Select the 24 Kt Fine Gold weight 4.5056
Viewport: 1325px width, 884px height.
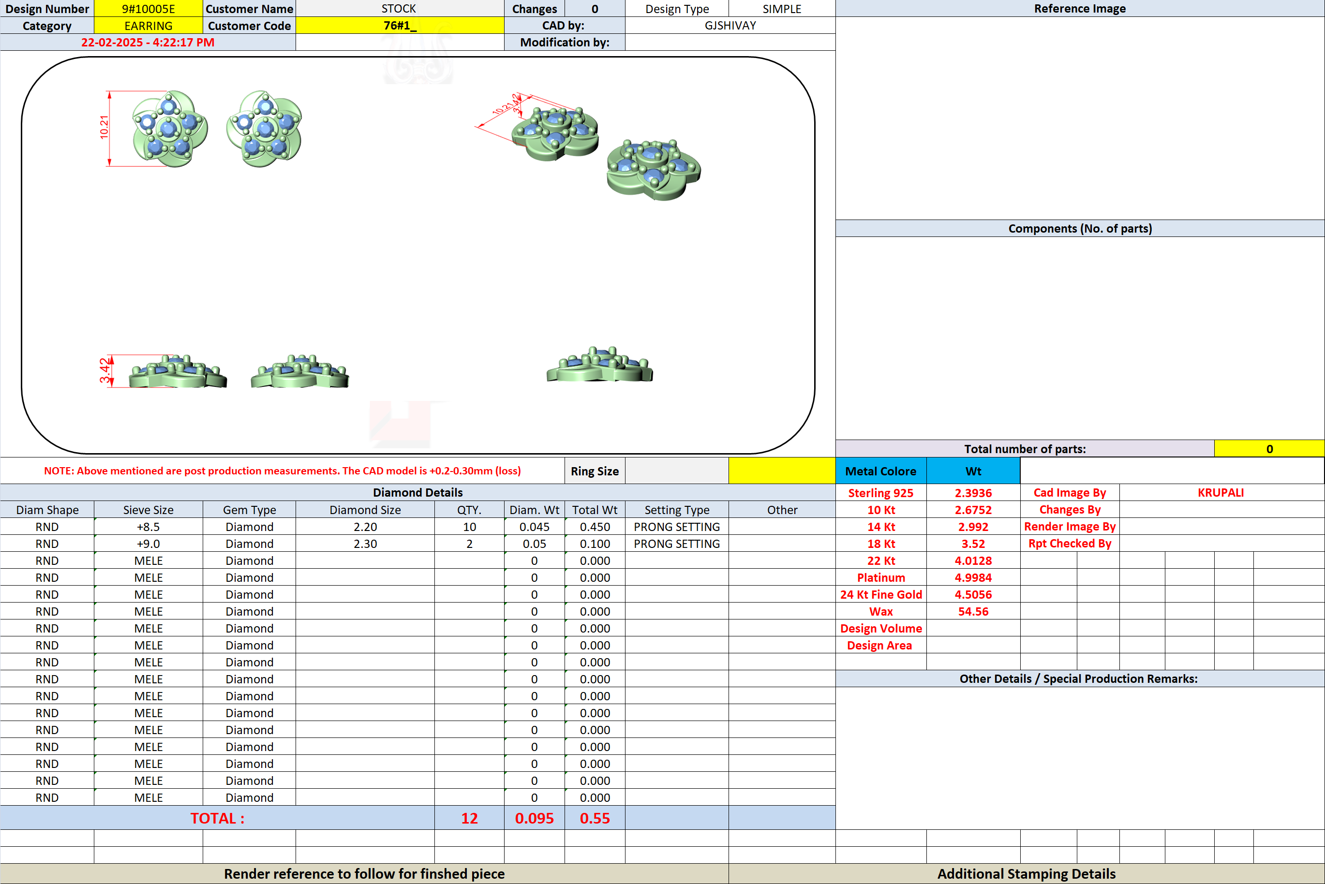pos(973,594)
